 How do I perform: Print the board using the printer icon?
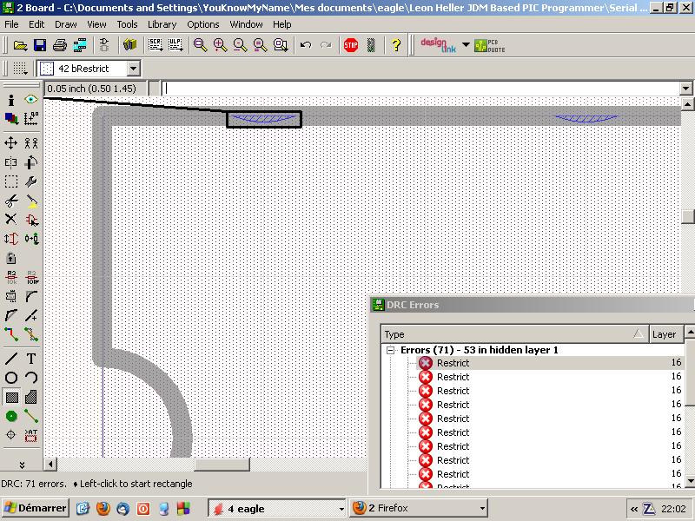point(60,45)
